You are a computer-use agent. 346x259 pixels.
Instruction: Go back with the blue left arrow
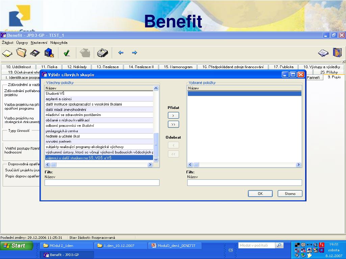click(x=121, y=53)
